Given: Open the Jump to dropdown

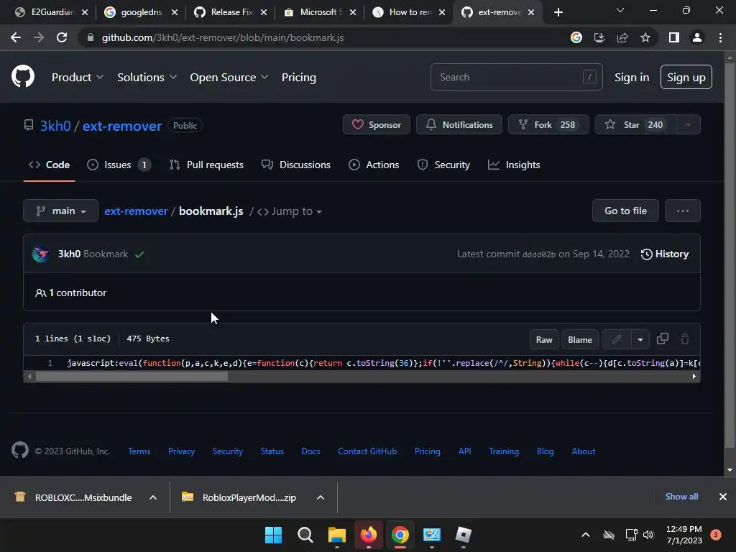Looking at the screenshot, I should click(x=290, y=211).
